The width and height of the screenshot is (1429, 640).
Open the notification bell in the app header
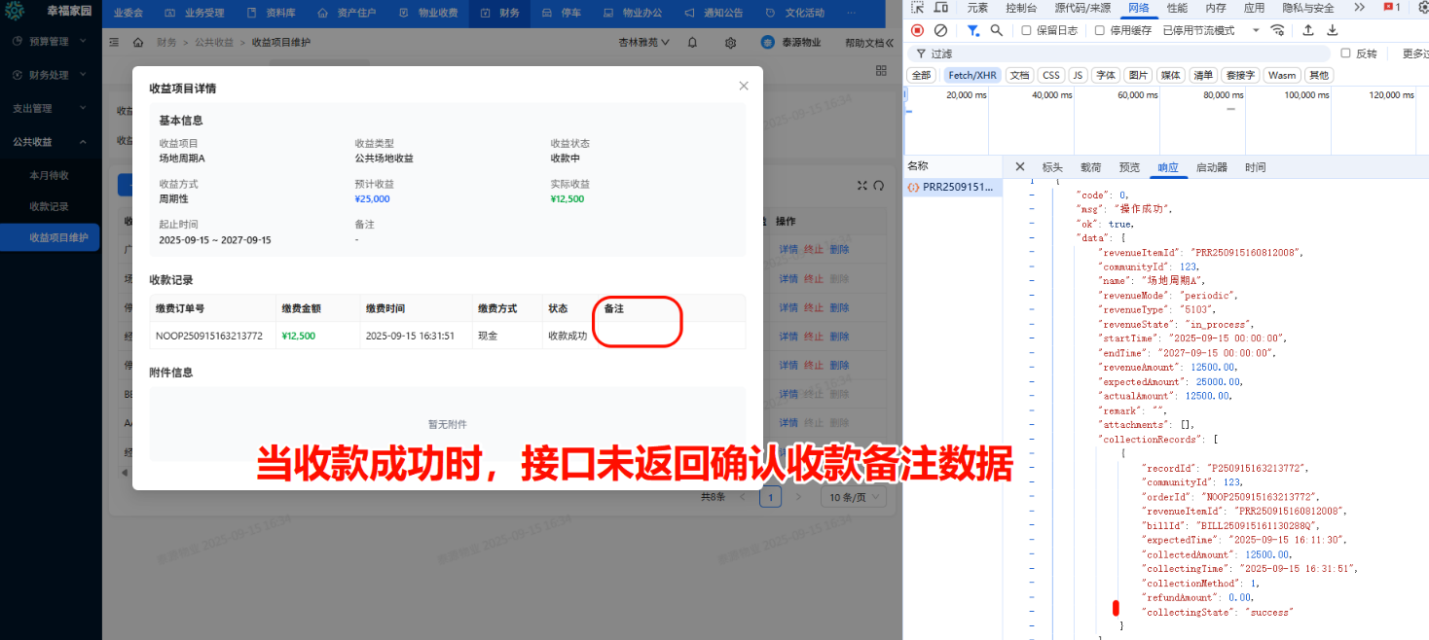692,42
